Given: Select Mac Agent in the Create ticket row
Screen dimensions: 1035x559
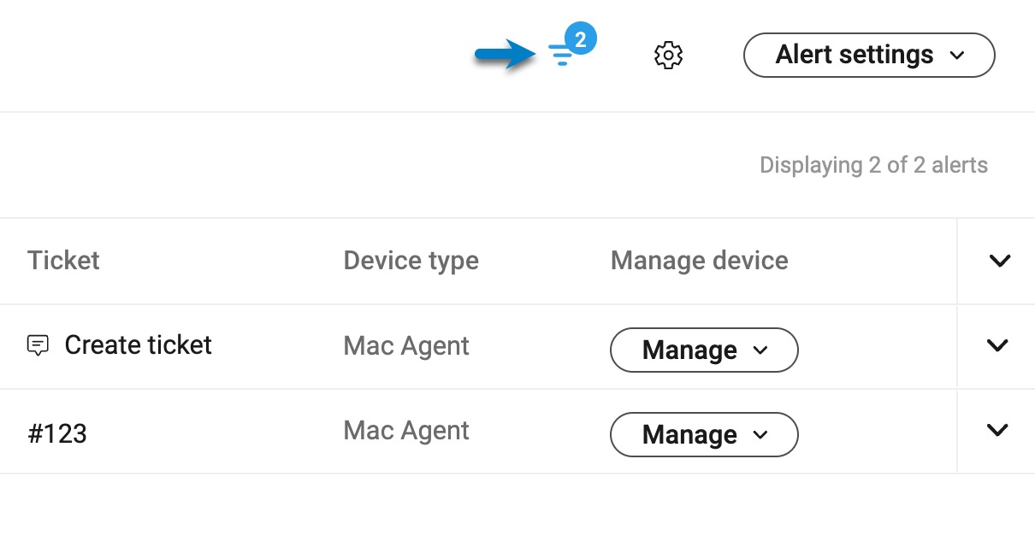Looking at the screenshot, I should point(406,345).
